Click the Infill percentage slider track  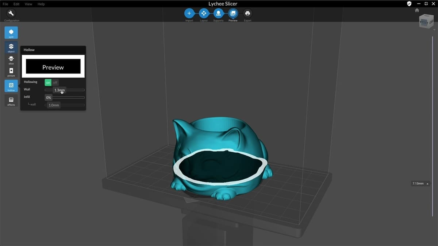[x=65, y=97]
